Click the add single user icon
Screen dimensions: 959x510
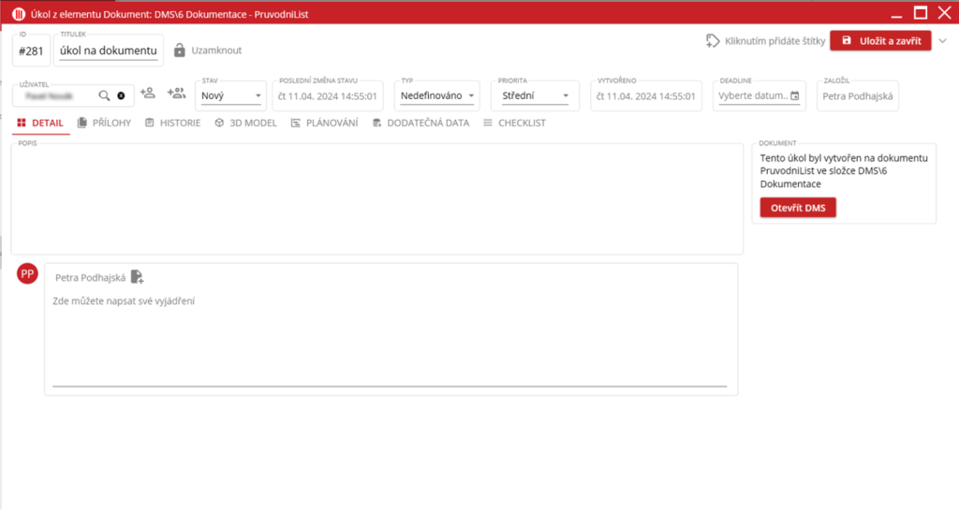[x=148, y=94]
